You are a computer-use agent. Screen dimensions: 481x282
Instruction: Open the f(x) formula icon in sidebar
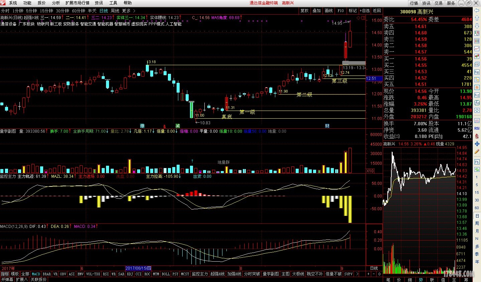(477, 103)
